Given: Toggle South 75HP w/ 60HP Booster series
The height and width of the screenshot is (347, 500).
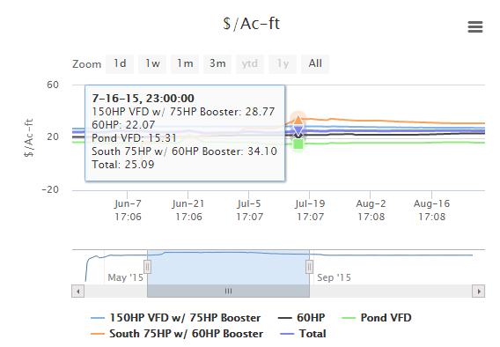Looking at the screenshot, I should coord(177,334).
